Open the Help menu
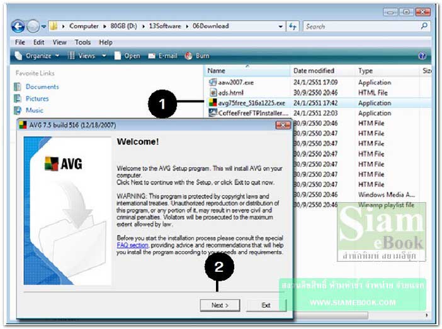442x329 pixels. pos(106,43)
